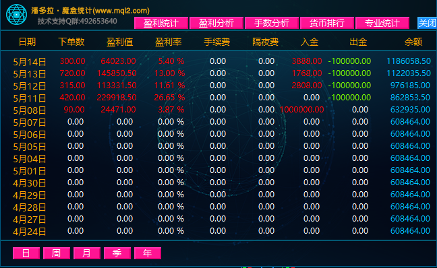The width and height of the screenshot is (437, 268).
Task: Click order count 720.00
Action: click(x=72, y=73)
